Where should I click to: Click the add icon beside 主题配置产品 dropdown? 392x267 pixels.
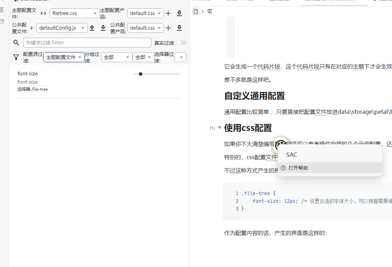(x=168, y=13)
